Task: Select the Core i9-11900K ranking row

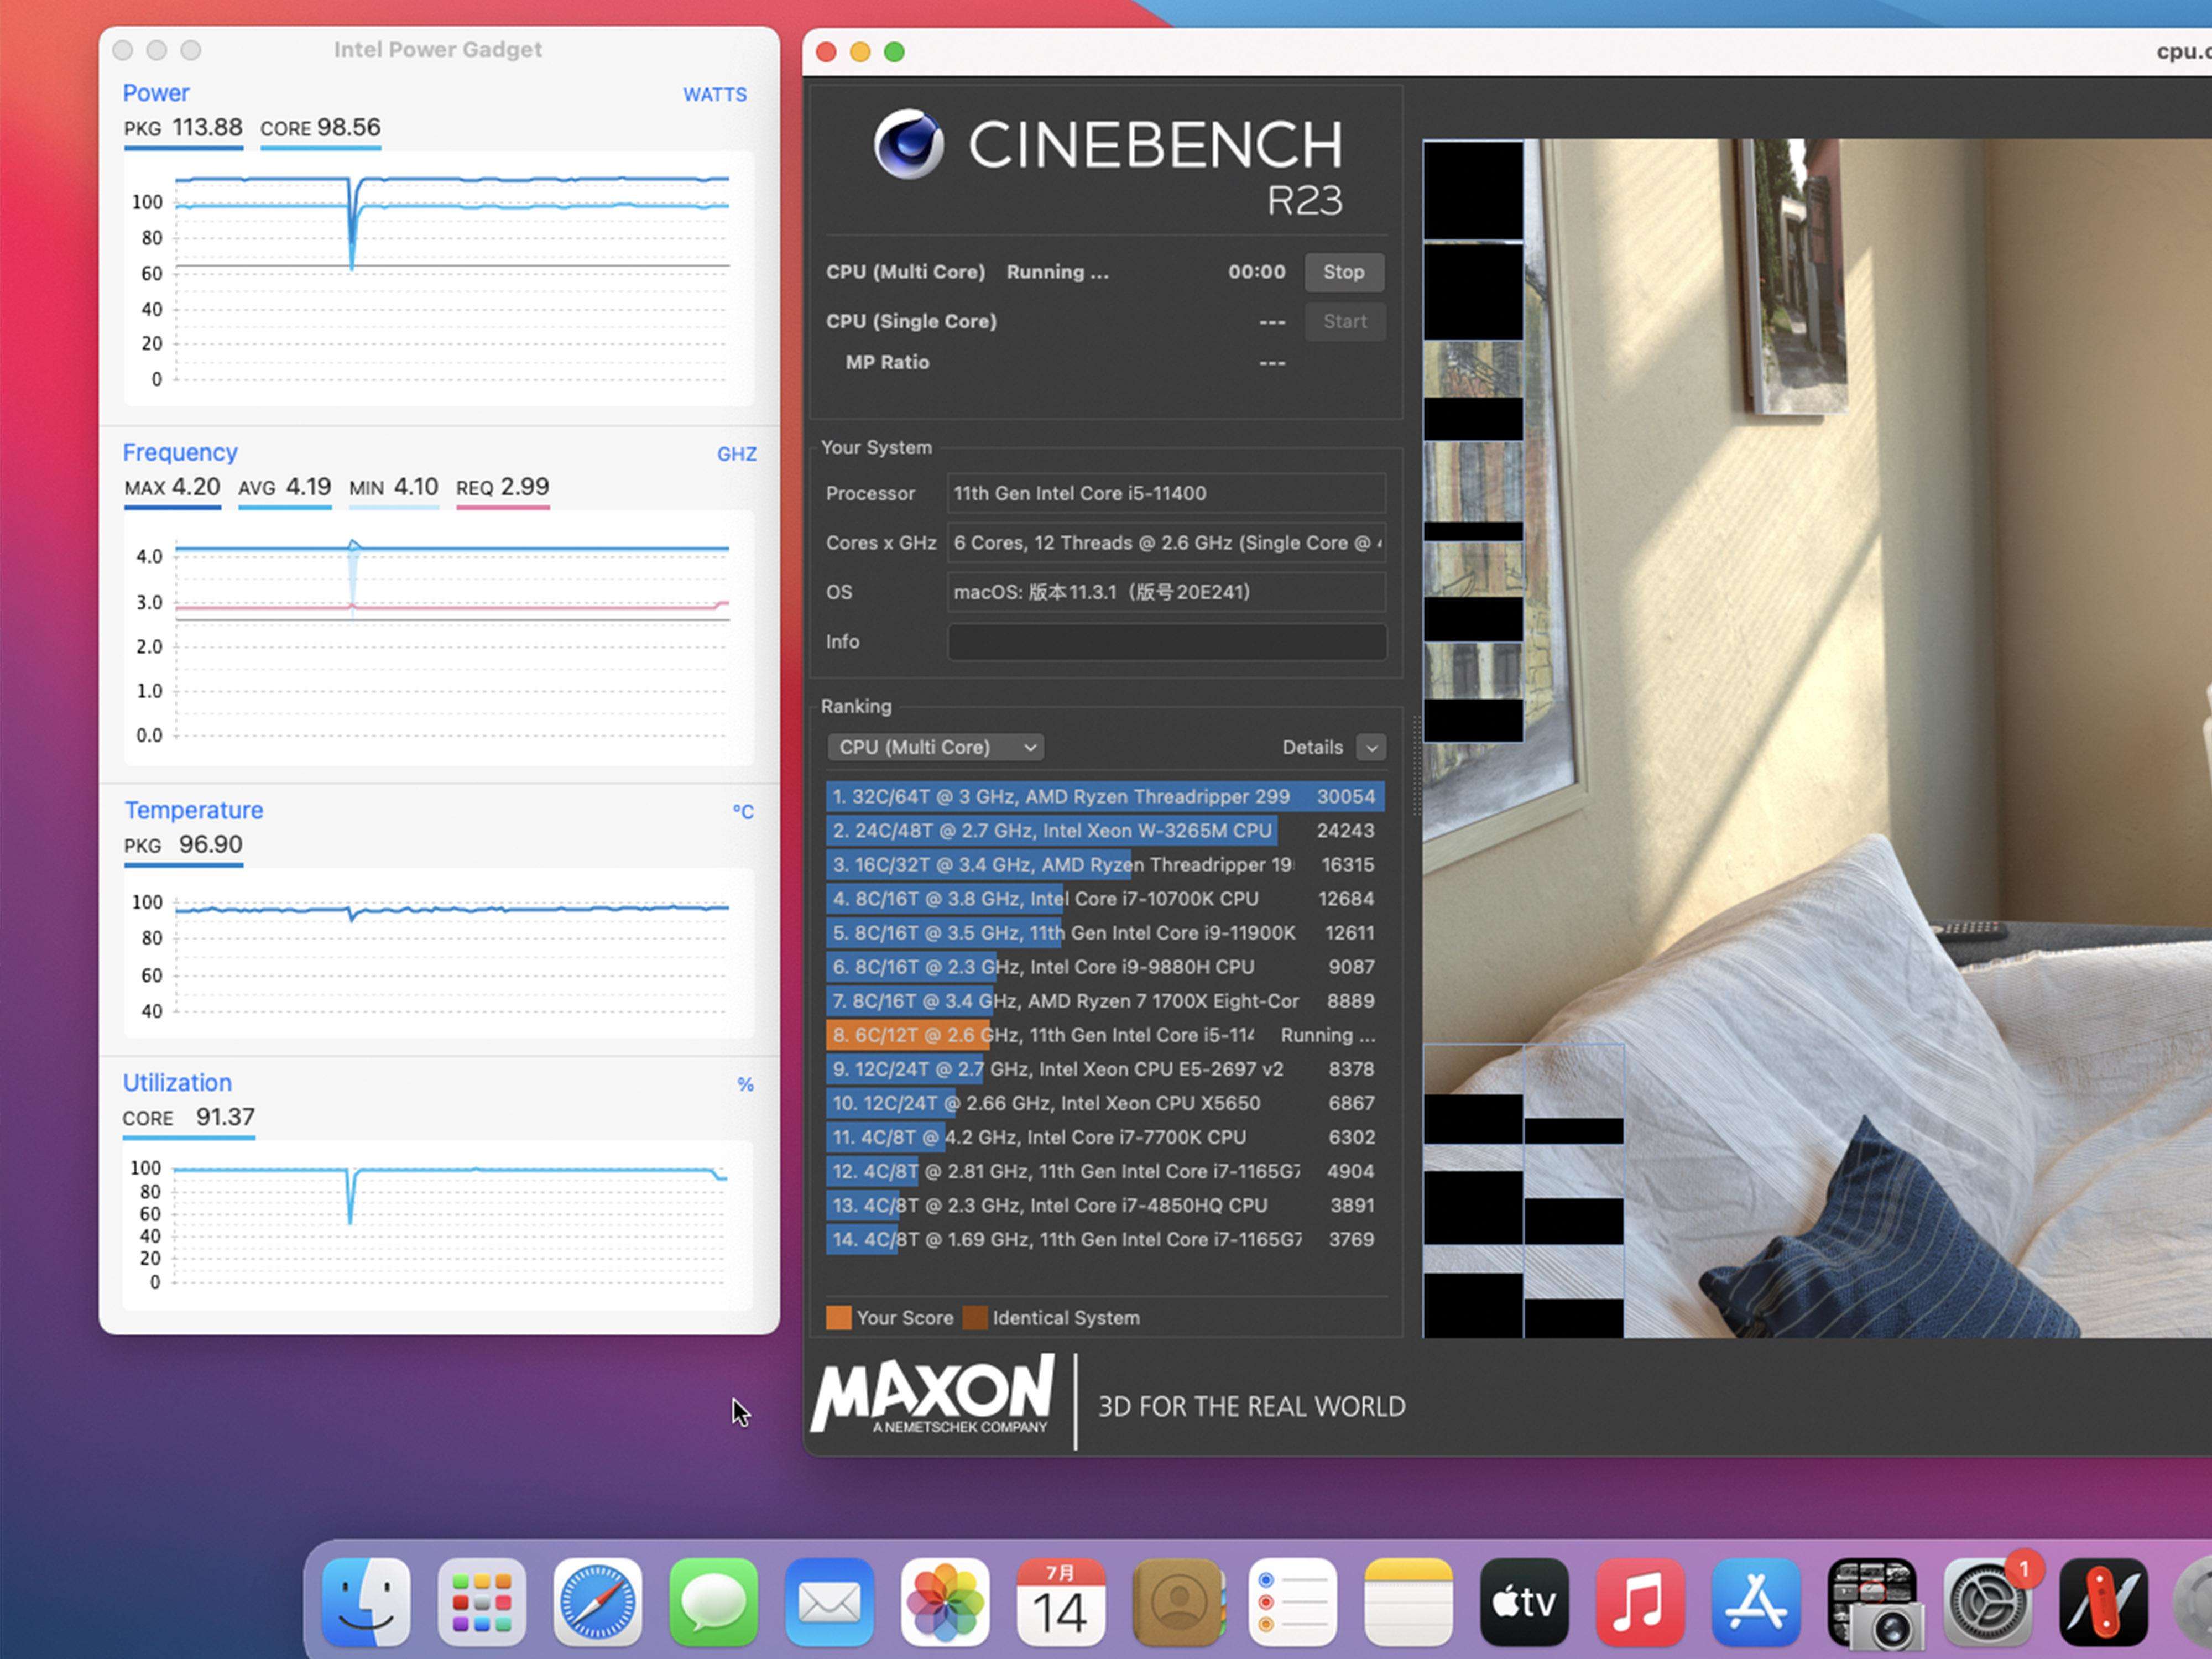Action: [x=1104, y=933]
